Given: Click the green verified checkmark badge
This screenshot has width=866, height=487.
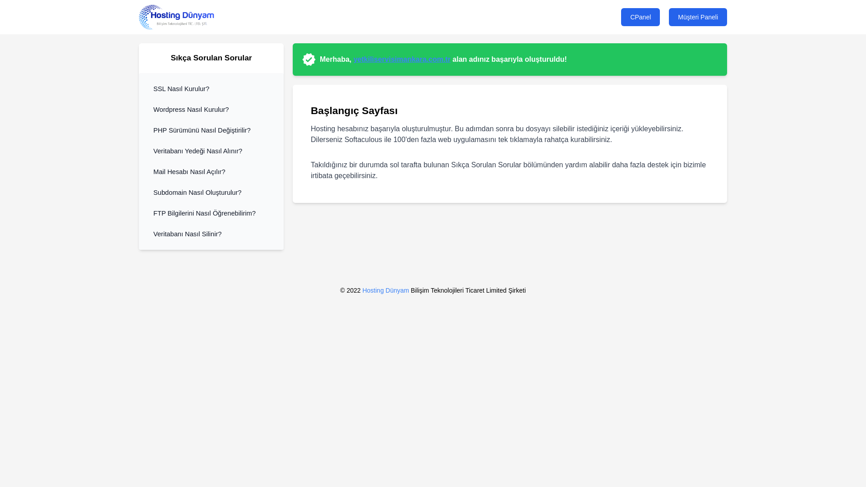Looking at the screenshot, I should tap(309, 60).
